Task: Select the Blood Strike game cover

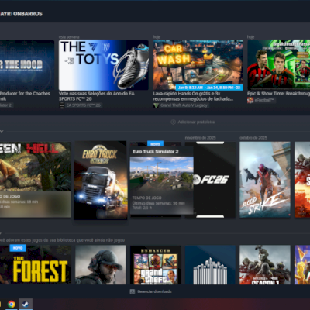Action: [265, 180]
